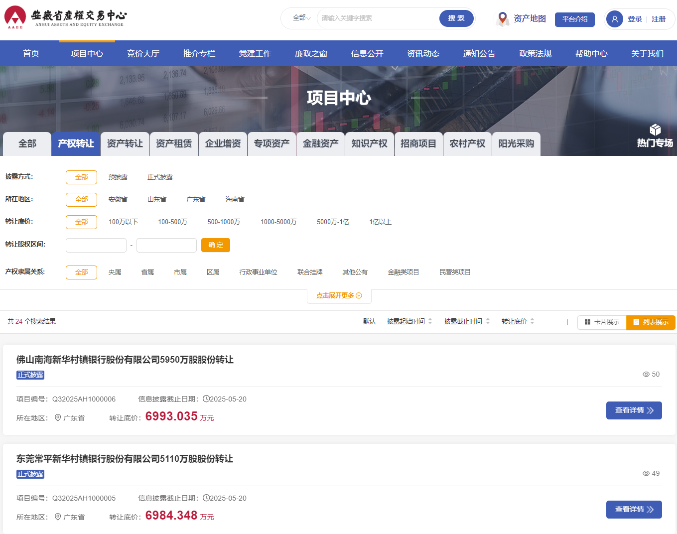The image size is (677, 534).
Task: Click clock icon for project Q32025AH1000005 deadline
Action: pos(206,498)
